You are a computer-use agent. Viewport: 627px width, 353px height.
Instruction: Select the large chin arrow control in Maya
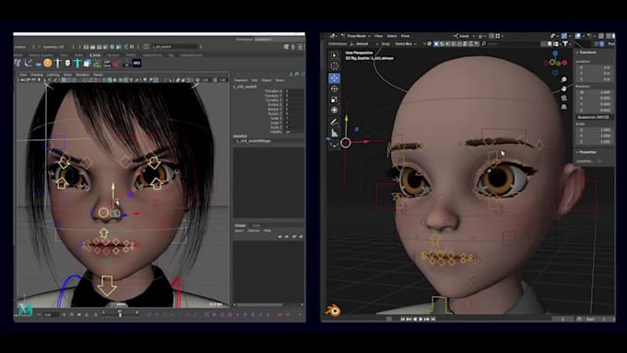(107, 286)
